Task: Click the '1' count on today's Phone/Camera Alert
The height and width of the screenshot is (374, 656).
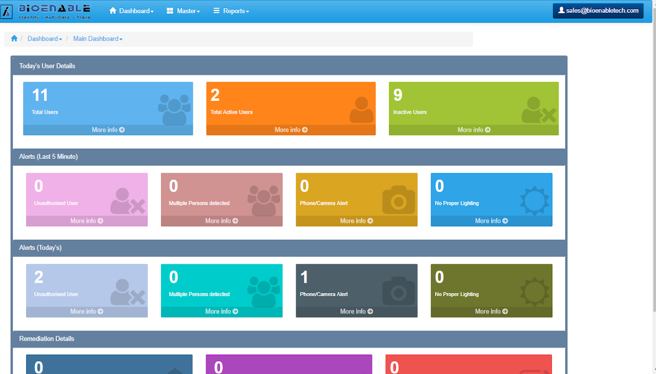Action: (x=304, y=278)
